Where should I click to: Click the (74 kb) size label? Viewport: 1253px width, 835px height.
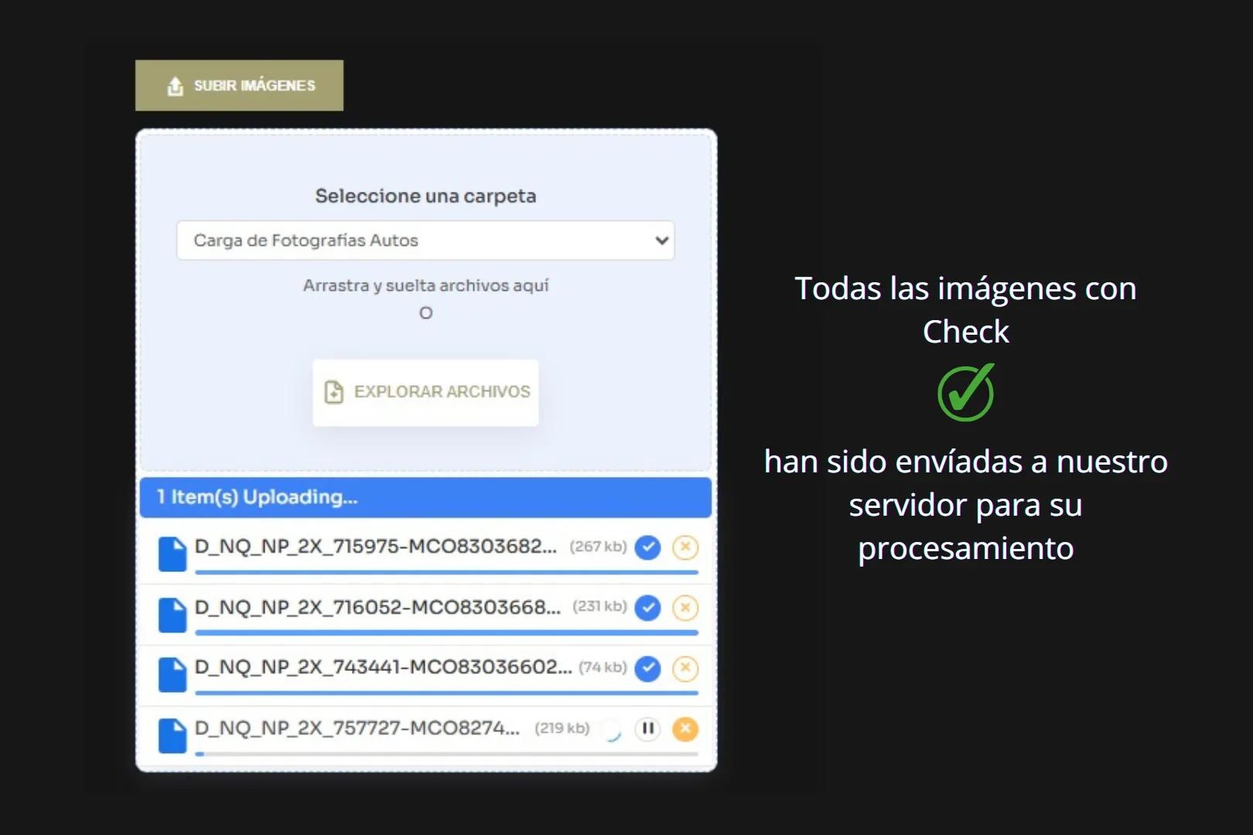[603, 667]
